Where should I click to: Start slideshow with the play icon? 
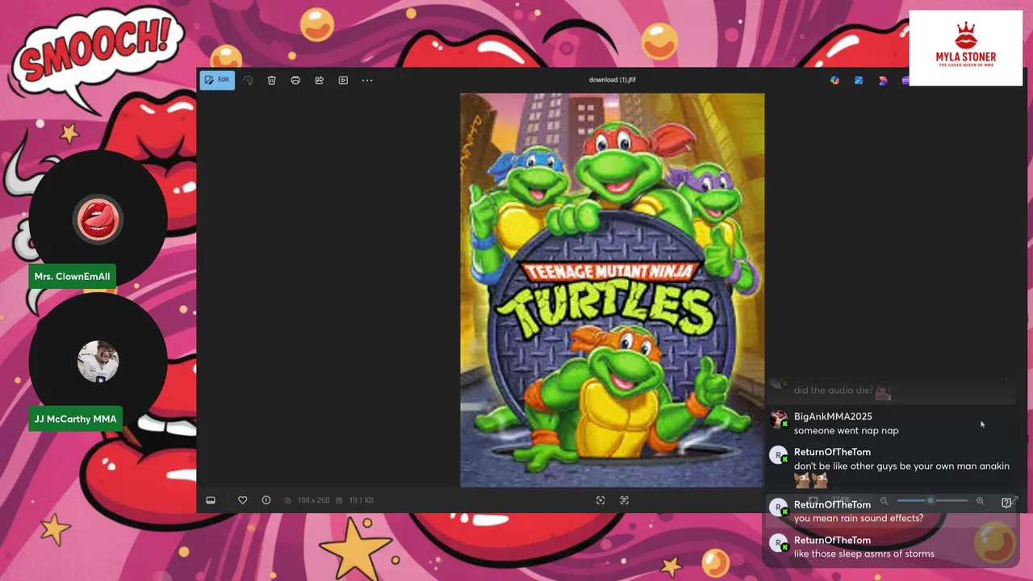pyautogui.click(x=343, y=81)
